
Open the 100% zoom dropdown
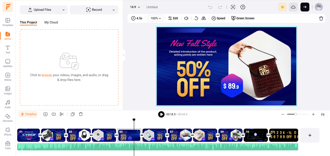156,18
